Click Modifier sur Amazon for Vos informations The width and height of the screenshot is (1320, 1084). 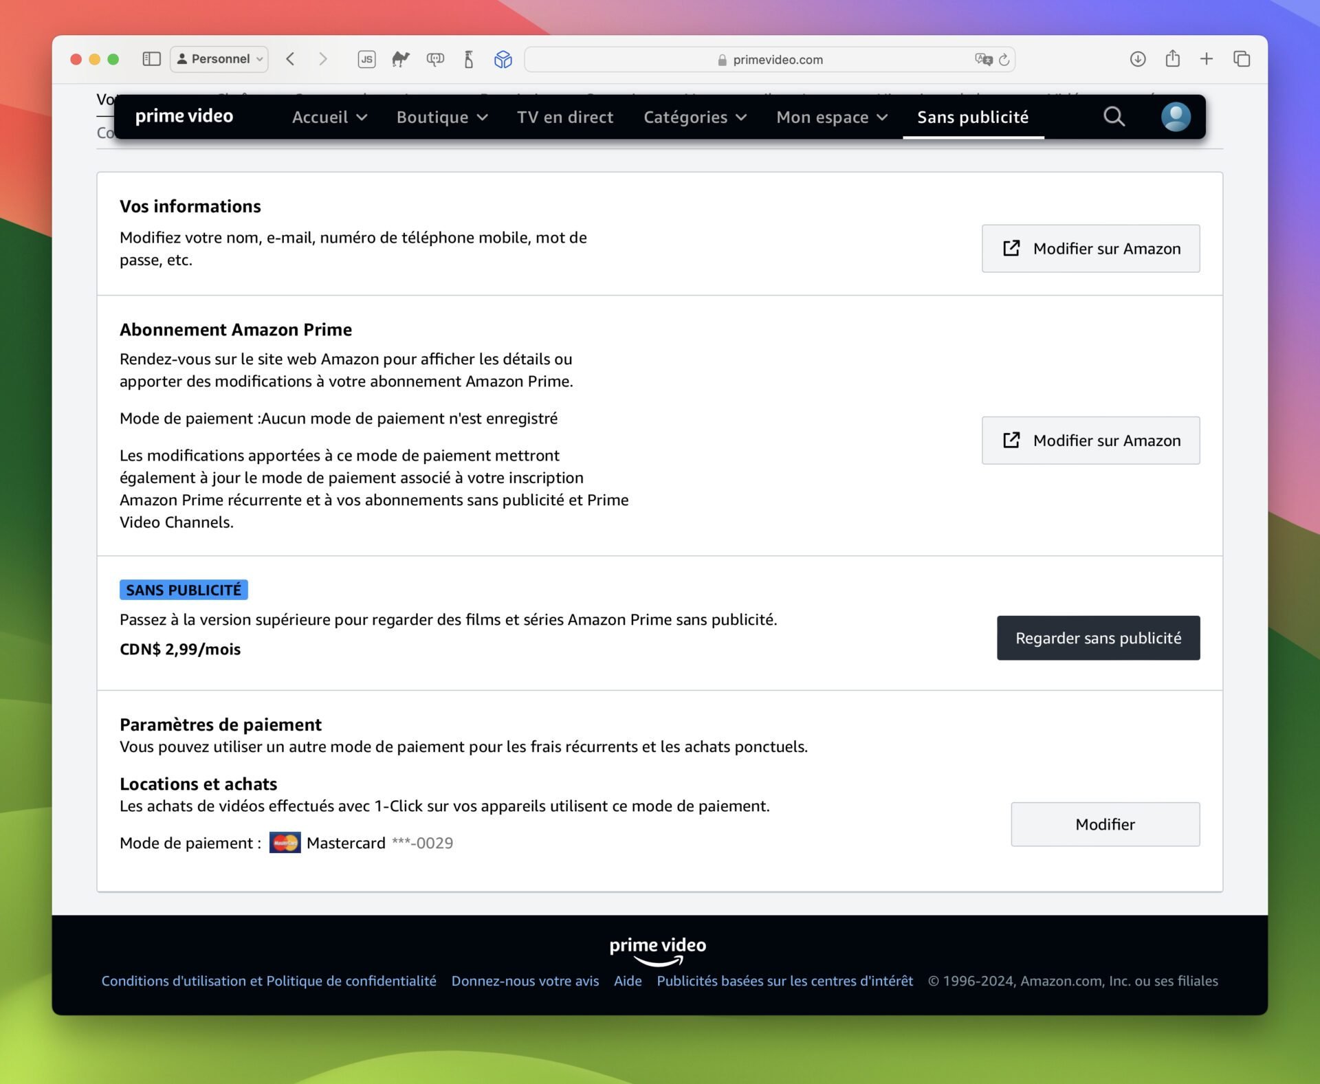[1090, 248]
